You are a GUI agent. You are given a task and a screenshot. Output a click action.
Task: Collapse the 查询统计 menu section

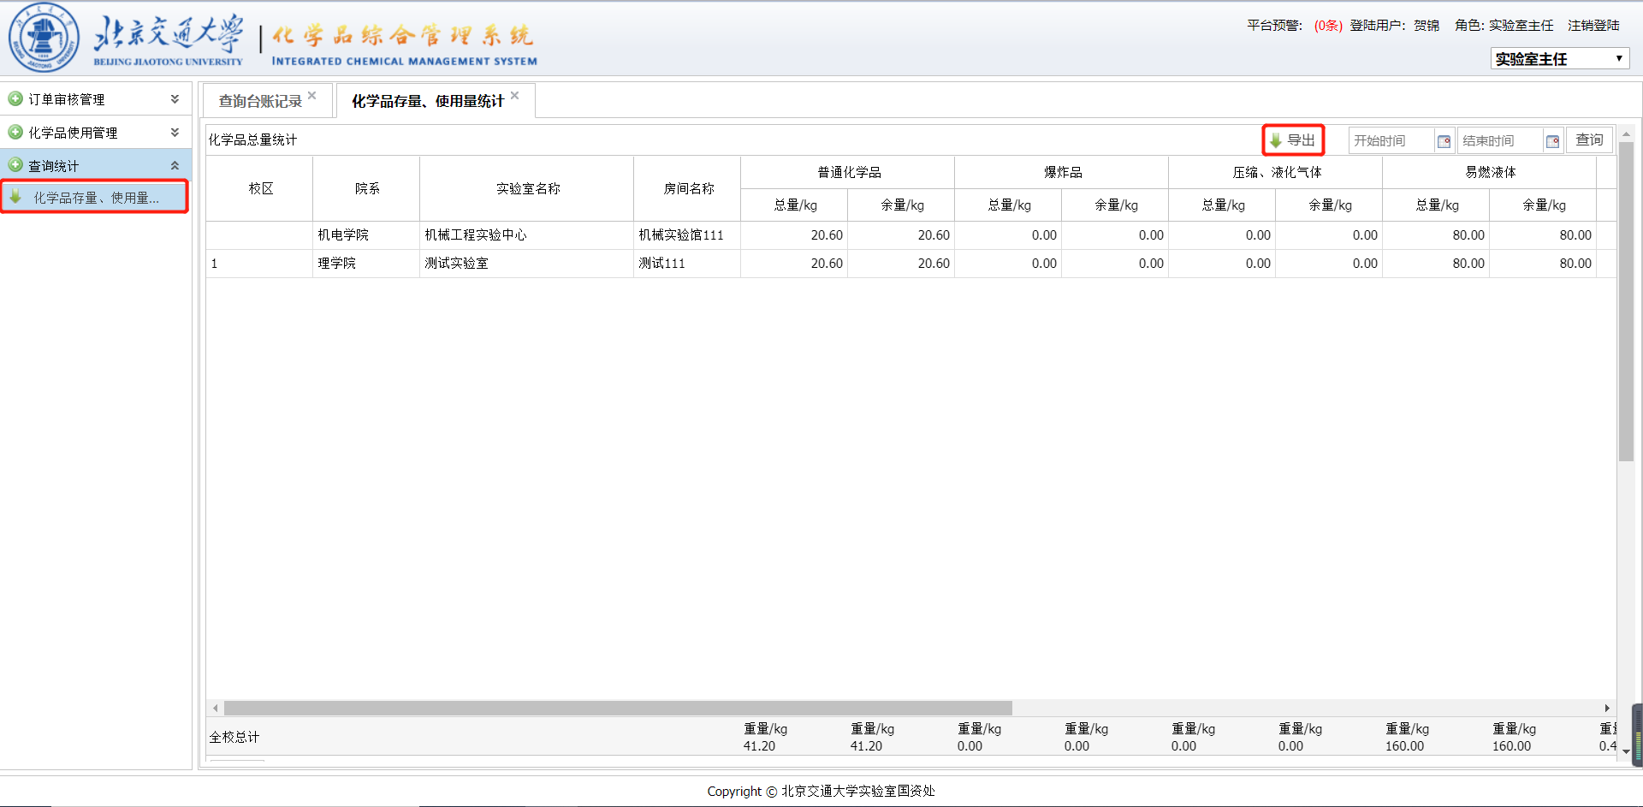pos(175,166)
